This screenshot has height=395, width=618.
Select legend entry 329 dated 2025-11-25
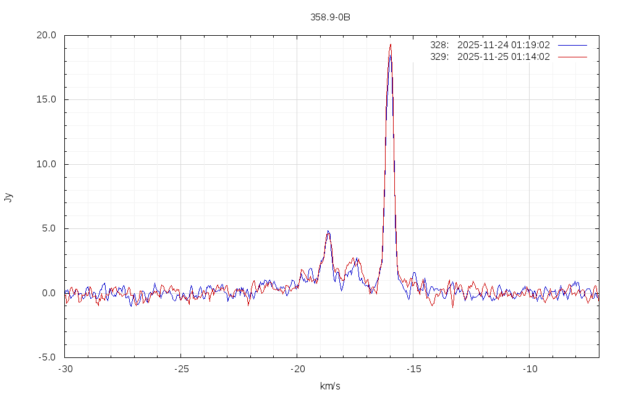click(489, 57)
